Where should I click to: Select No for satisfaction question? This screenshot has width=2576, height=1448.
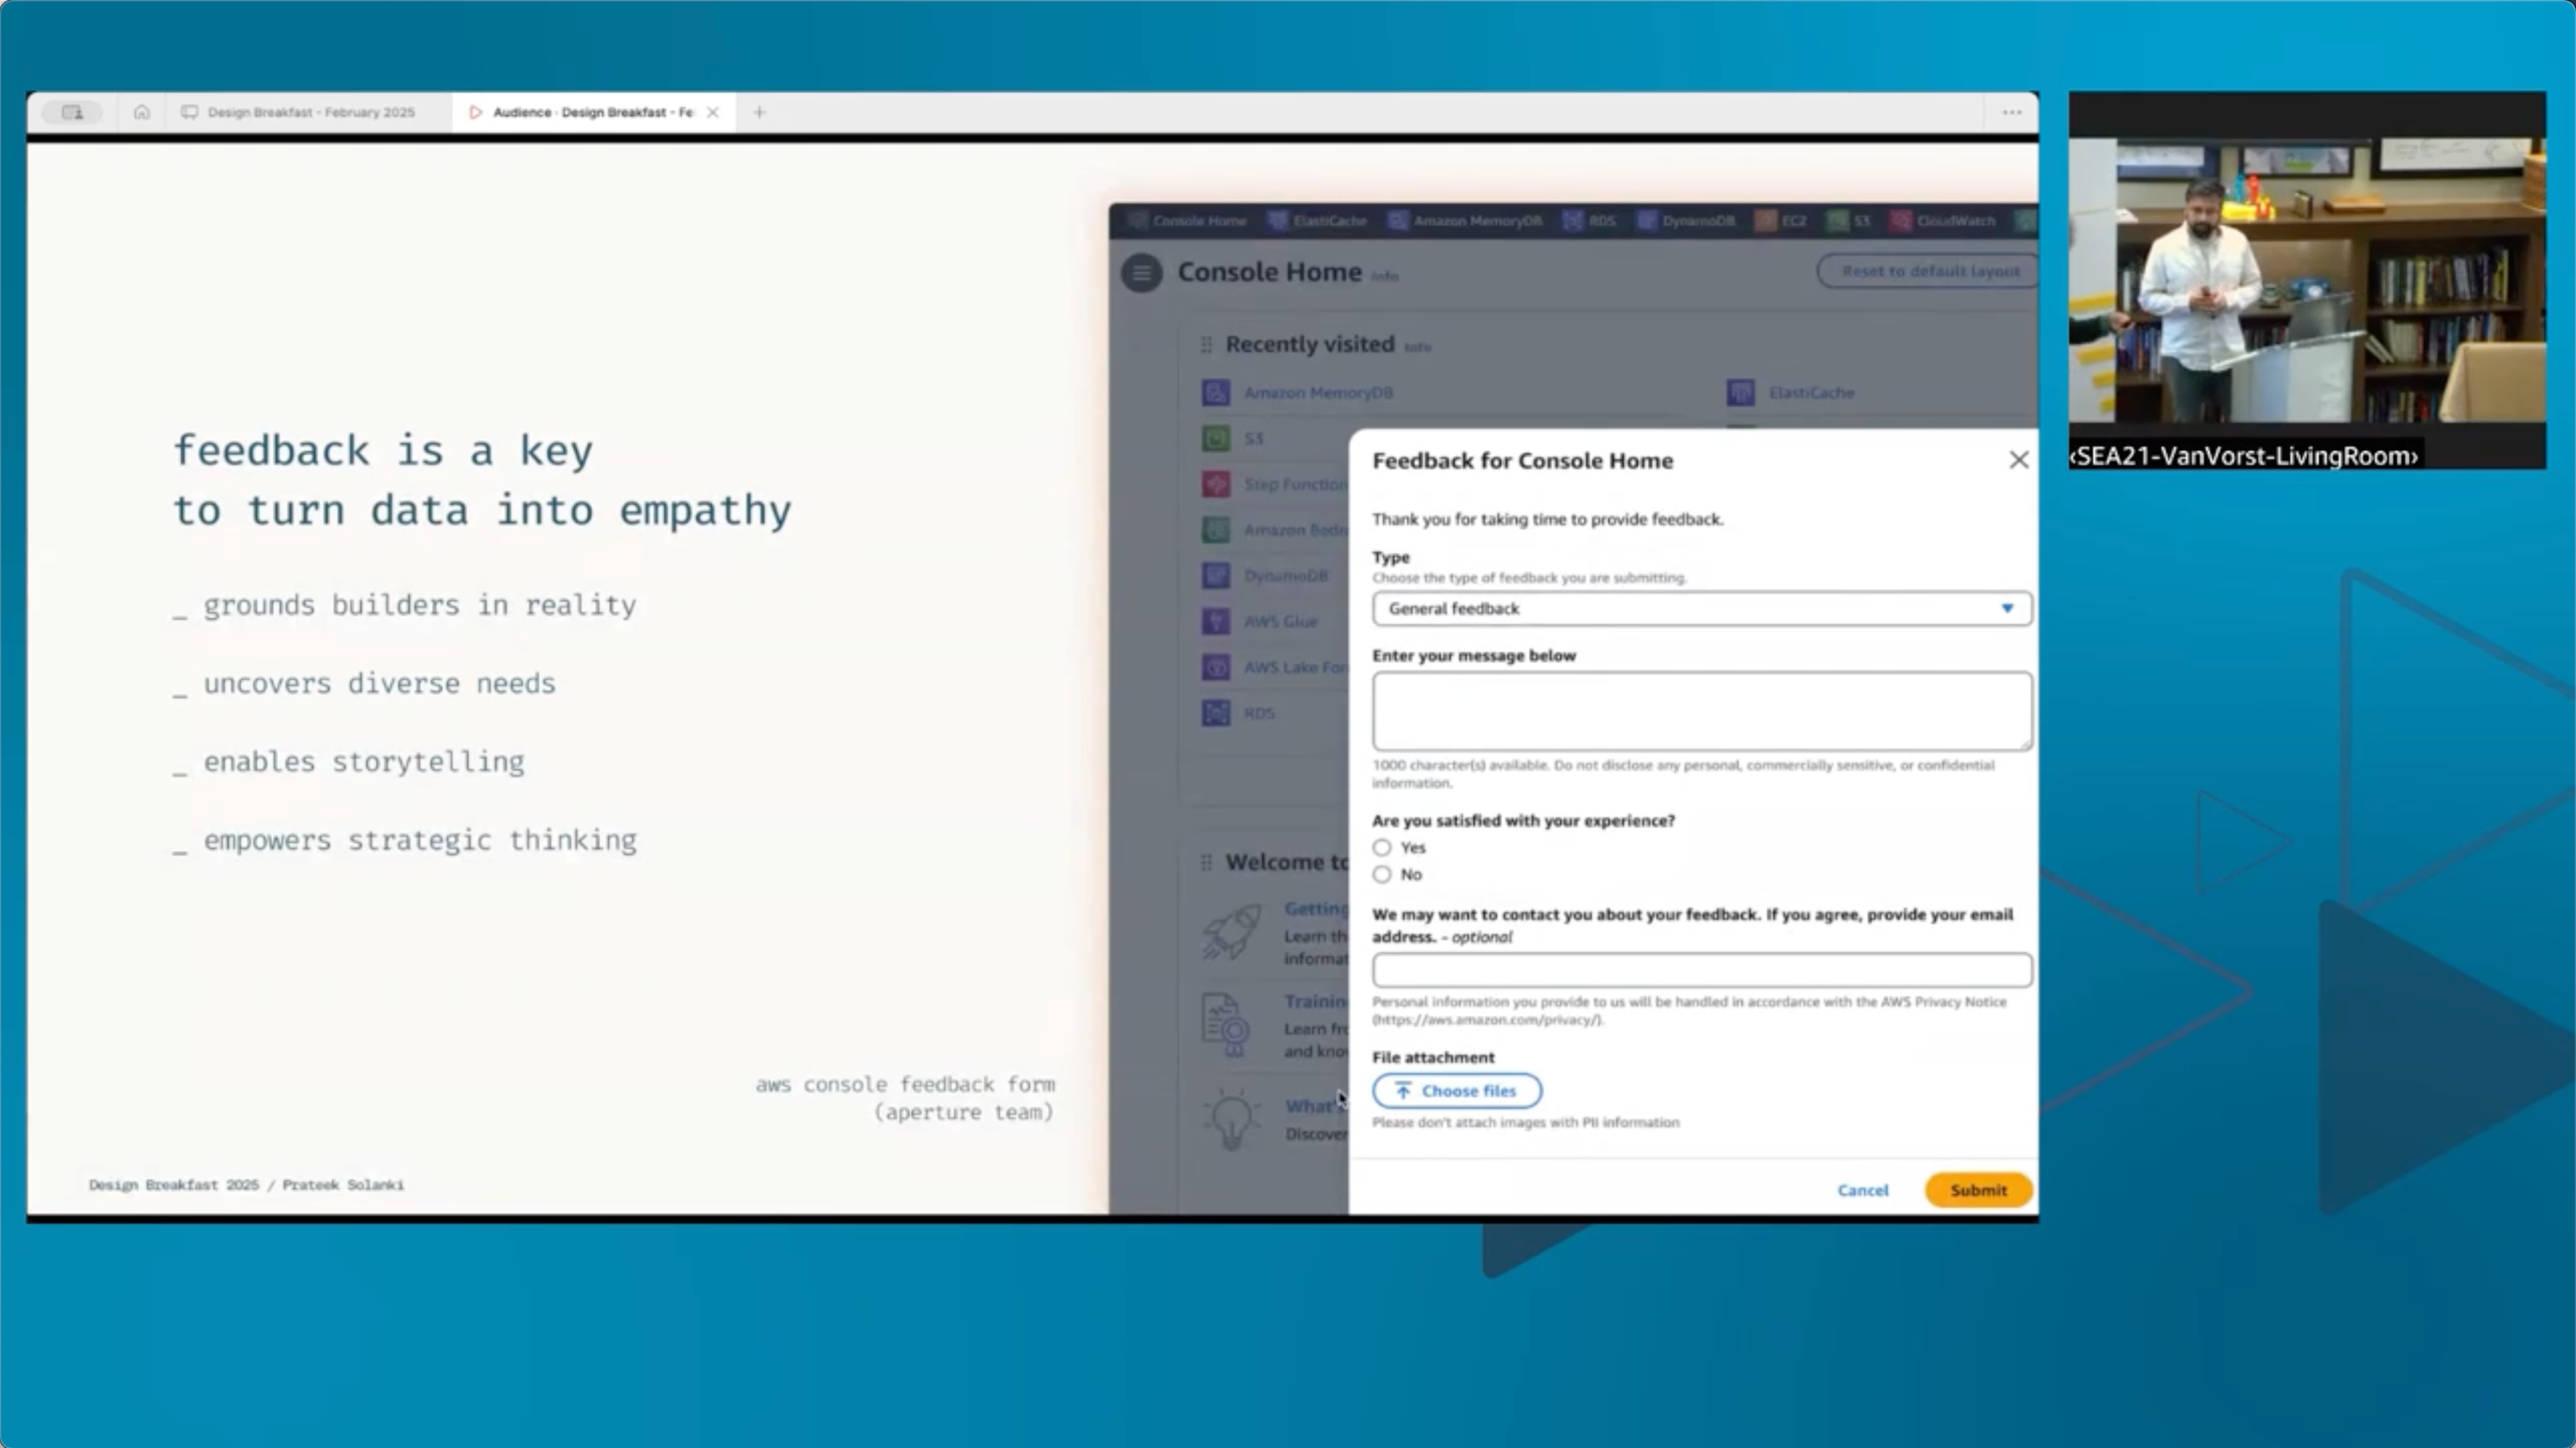pyautogui.click(x=1382, y=874)
